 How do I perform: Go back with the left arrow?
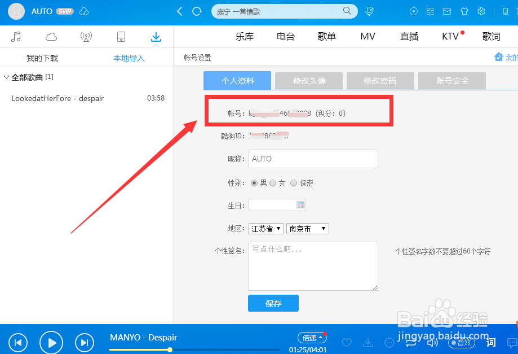(180, 12)
